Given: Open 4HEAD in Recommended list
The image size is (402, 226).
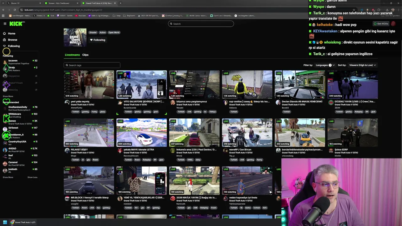Looking at the screenshot, I should click(20, 150).
